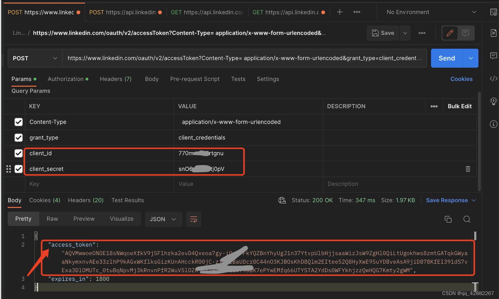Select the Visualize response view
499x299 pixels.
coord(121,219)
